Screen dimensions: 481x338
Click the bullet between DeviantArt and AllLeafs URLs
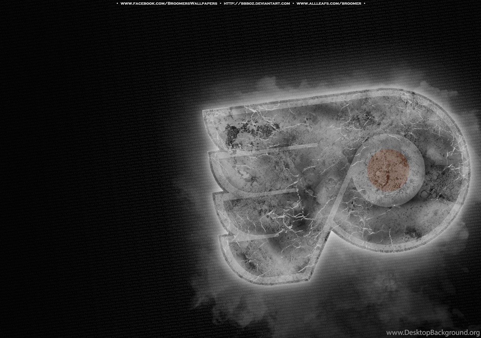[293, 3]
